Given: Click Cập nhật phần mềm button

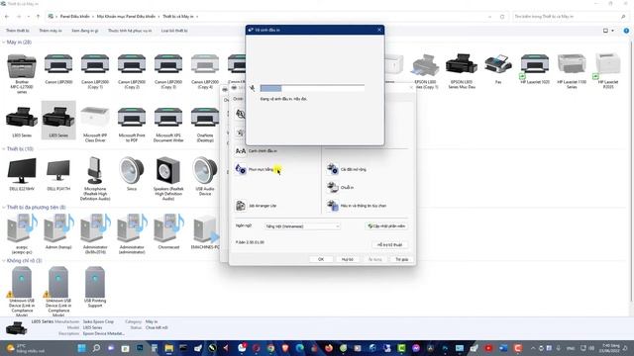Looking at the screenshot, I should click(386, 226).
